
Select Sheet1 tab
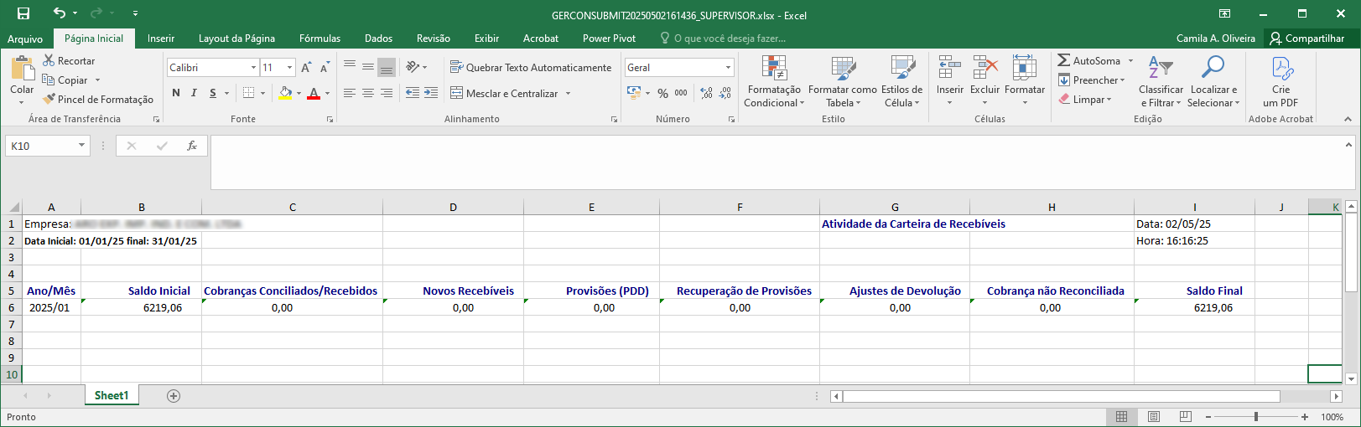(112, 396)
